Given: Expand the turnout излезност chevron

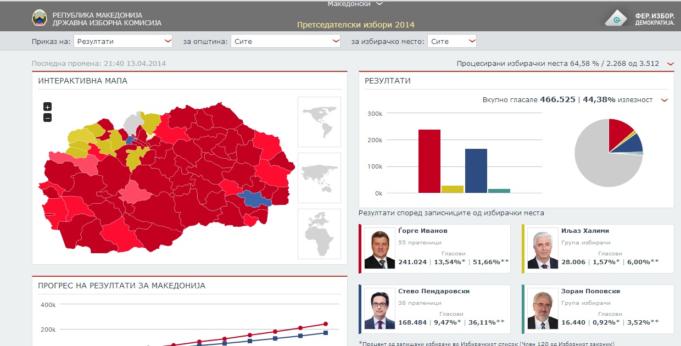Looking at the screenshot, I should [x=665, y=101].
